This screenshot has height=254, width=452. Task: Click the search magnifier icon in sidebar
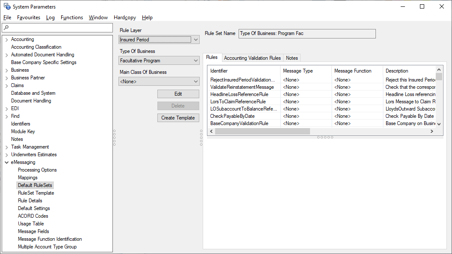point(6,28)
